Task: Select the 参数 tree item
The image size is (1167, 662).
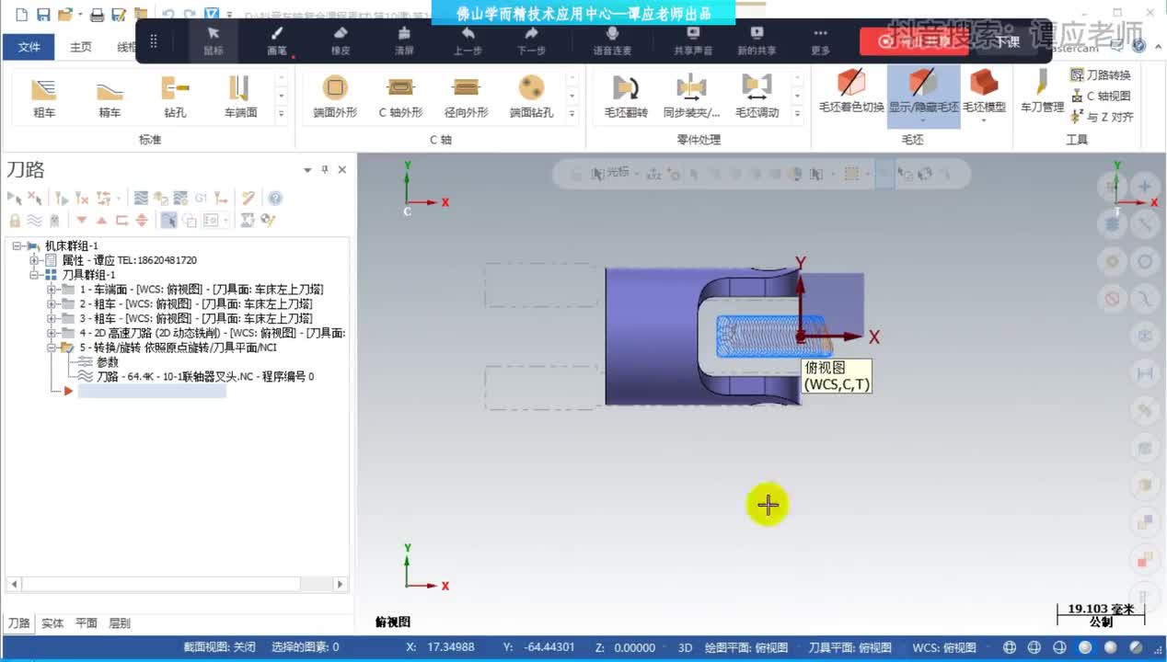Action: pyautogui.click(x=107, y=362)
